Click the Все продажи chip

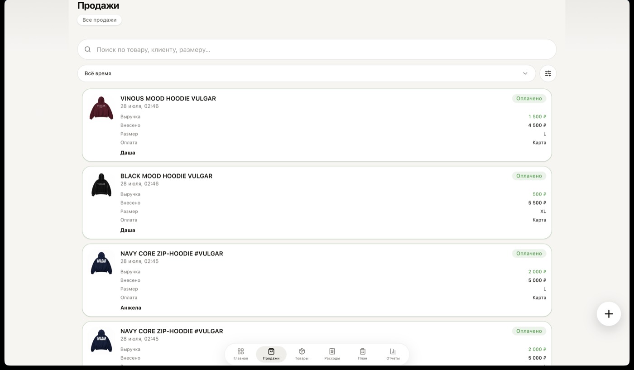pos(100,20)
